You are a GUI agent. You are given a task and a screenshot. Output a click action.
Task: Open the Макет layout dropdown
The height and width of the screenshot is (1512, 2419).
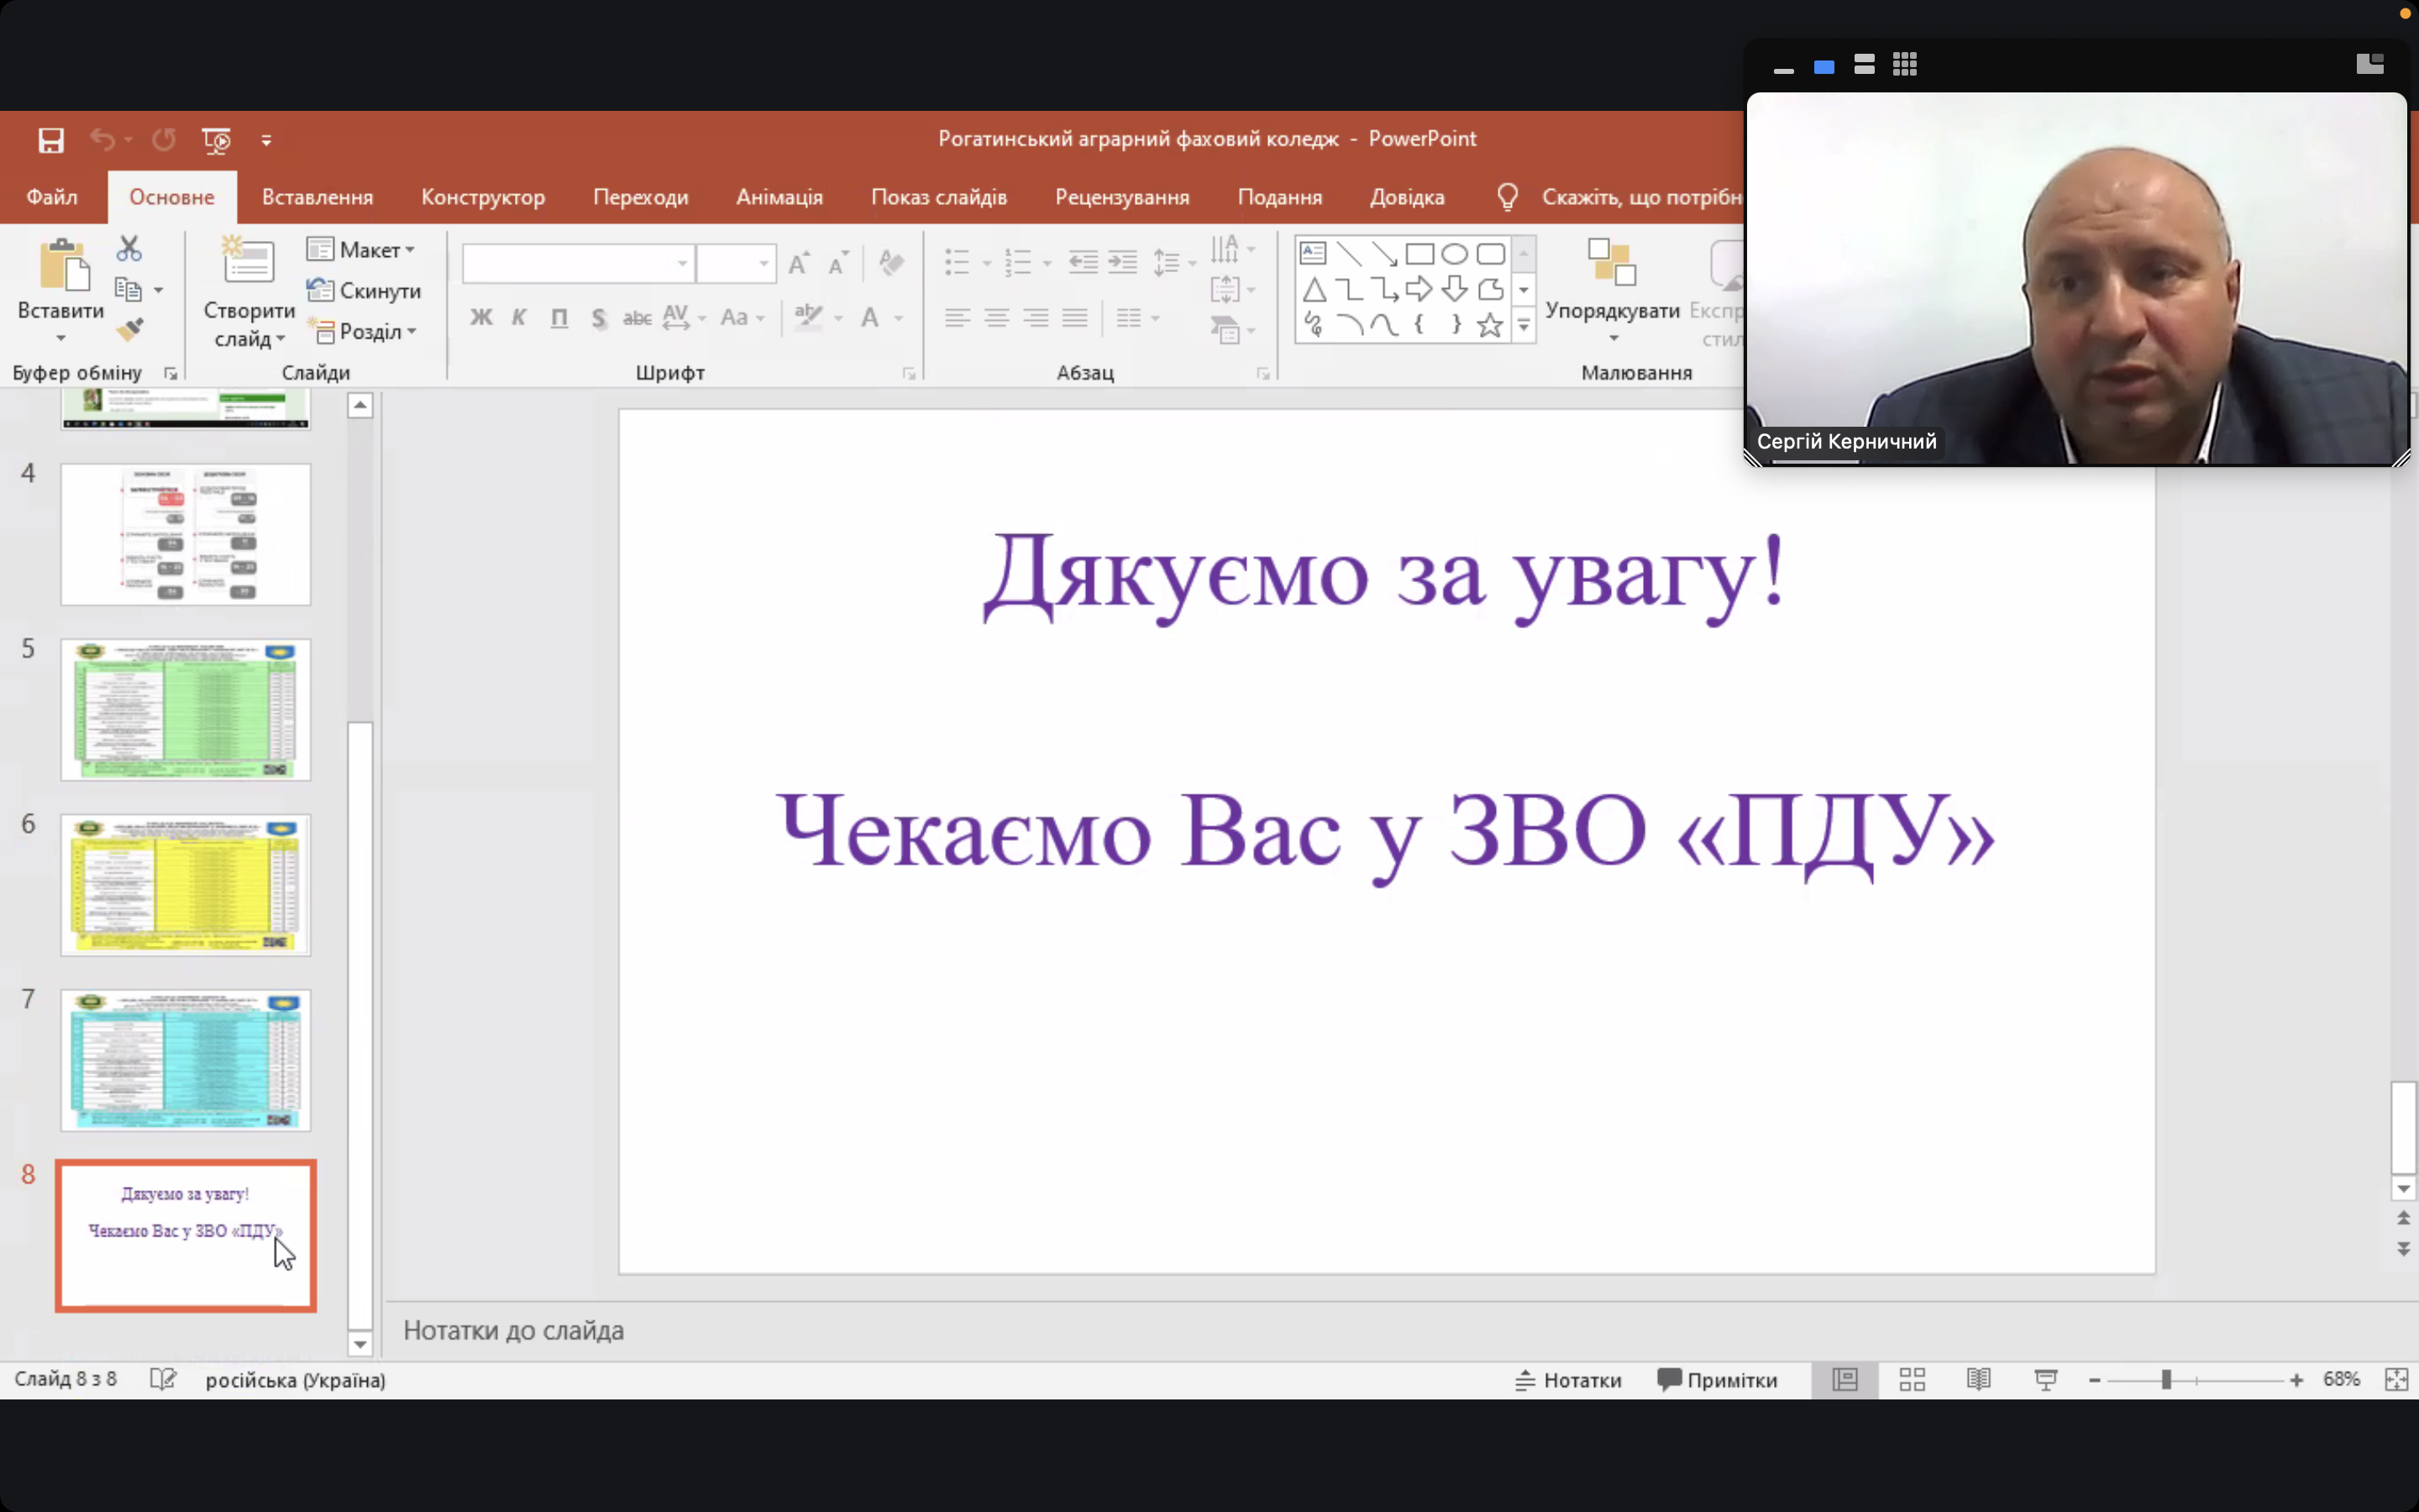362,250
